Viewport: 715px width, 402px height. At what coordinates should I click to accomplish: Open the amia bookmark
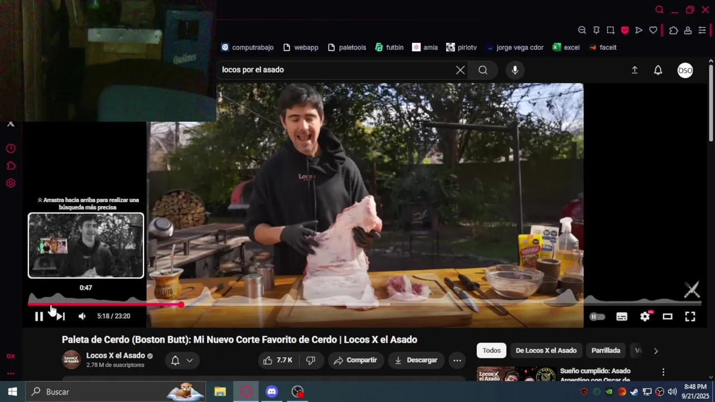tap(425, 47)
